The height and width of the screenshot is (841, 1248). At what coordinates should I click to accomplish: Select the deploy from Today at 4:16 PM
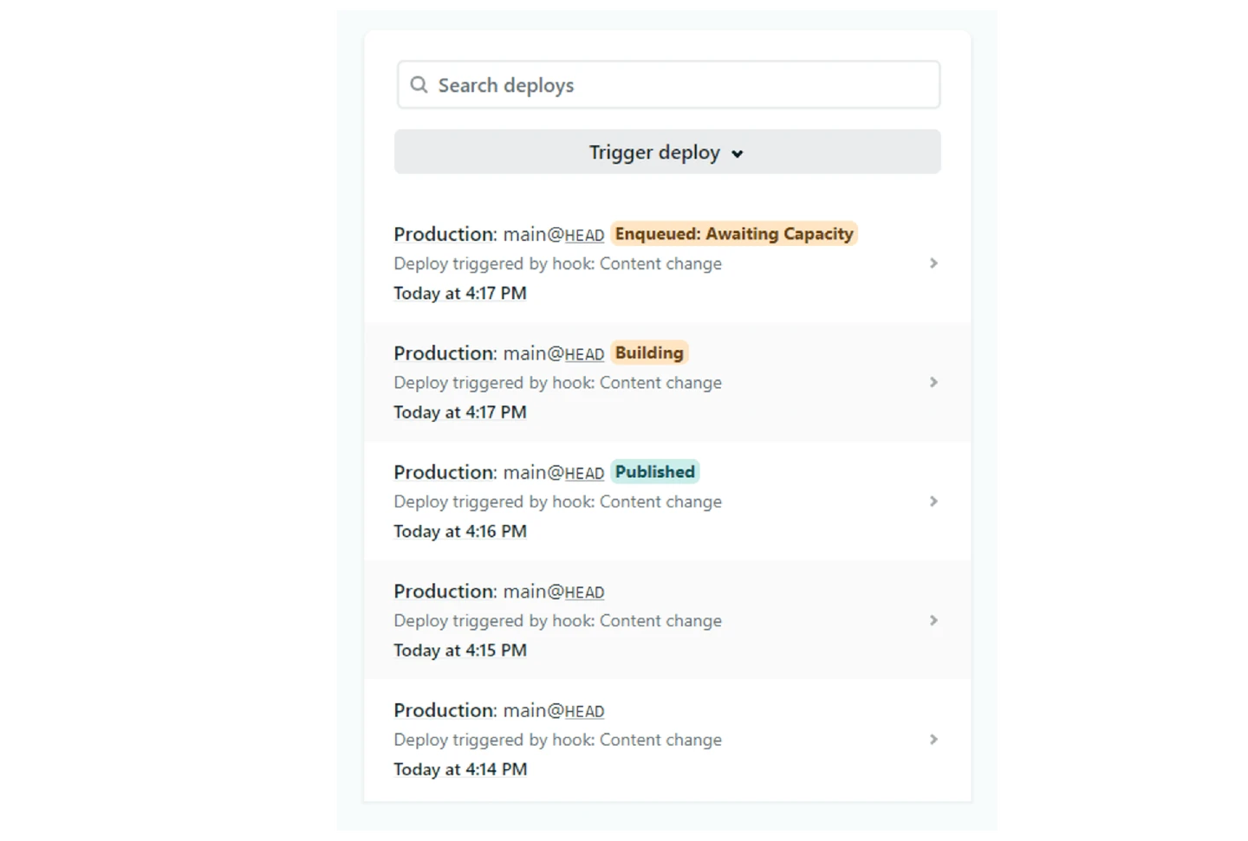coord(460,532)
